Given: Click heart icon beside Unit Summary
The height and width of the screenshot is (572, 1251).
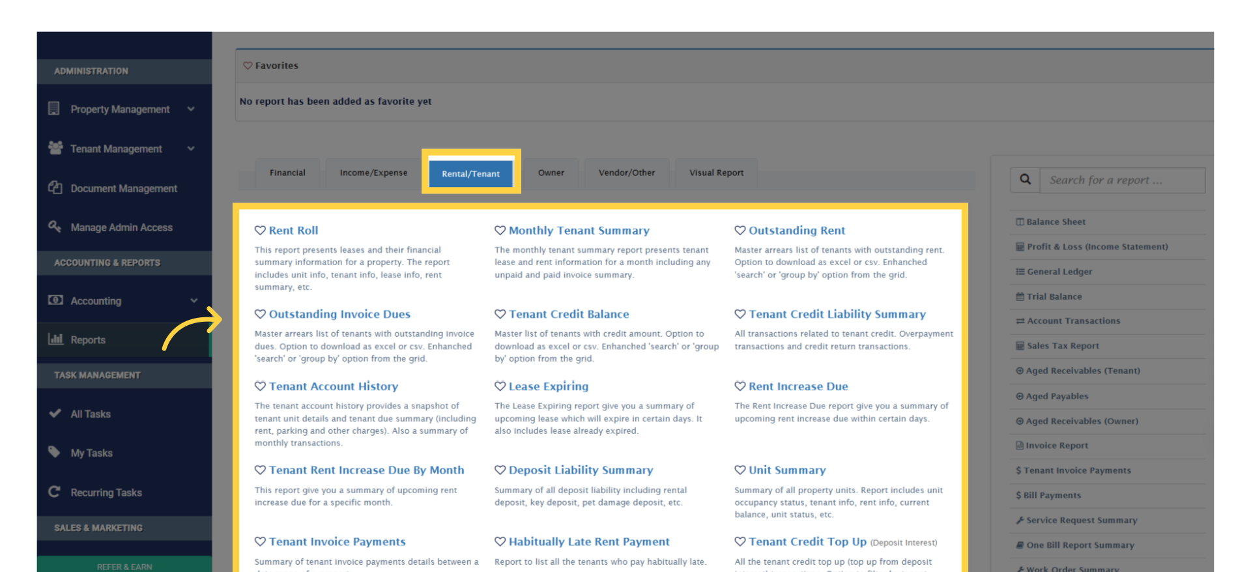Looking at the screenshot, I should (740, 470).
